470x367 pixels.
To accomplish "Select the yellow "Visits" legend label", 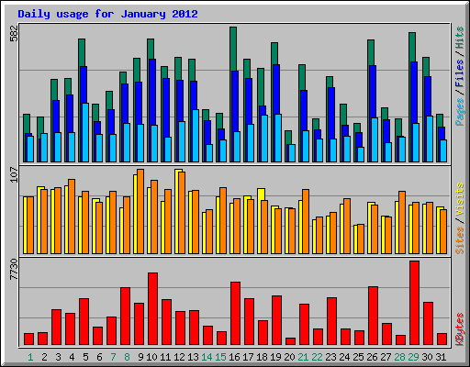I will pyautogui.click(x=459, y=200).
